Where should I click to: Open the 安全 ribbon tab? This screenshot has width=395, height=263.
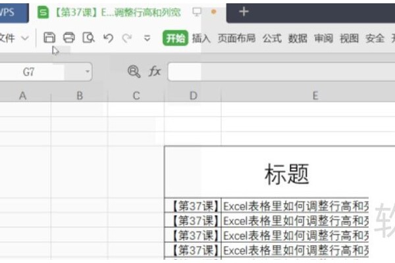(x=375, y=38)
